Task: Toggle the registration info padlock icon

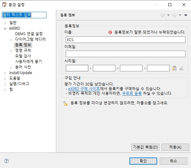Action: (65, 103)
